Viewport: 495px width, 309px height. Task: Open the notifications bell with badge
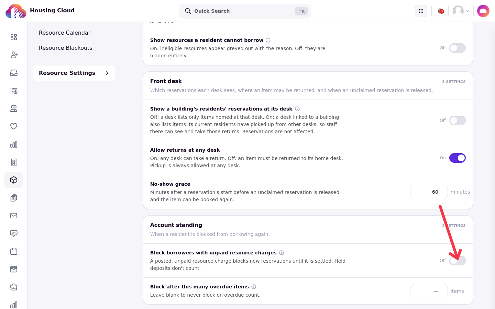(440, 11)
